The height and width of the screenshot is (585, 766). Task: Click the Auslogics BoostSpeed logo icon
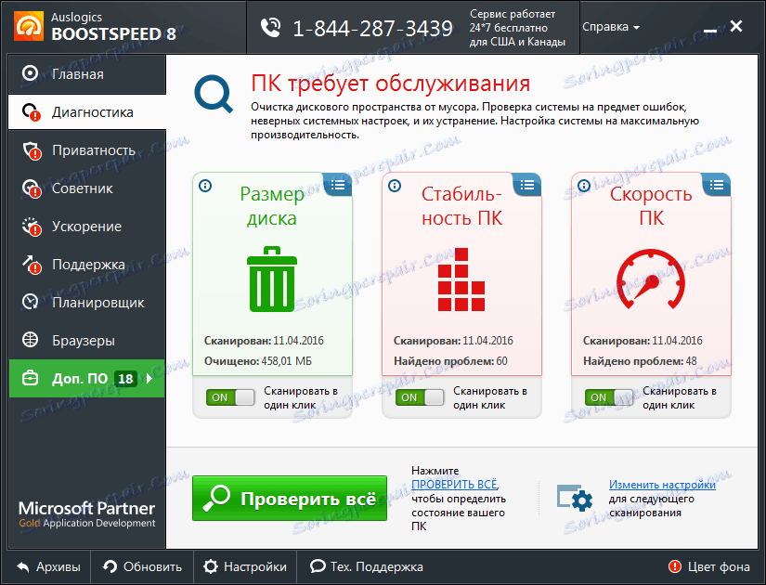pyautogui.click(x=29, y=25)
